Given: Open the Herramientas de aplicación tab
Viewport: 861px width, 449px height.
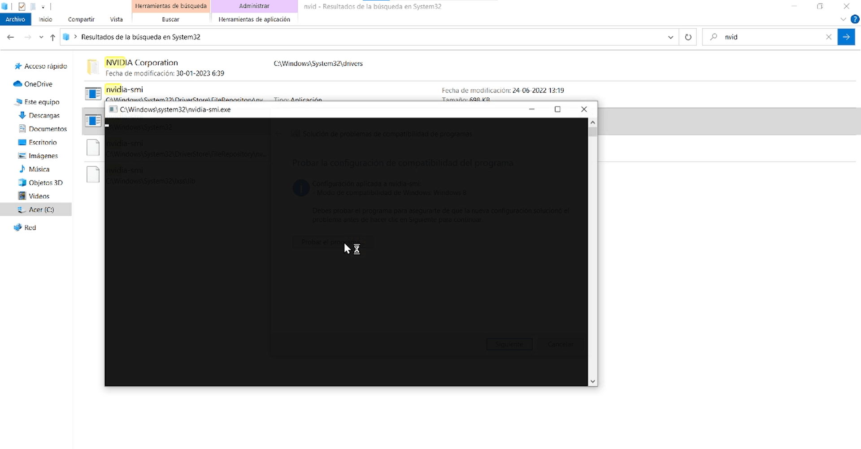Looking at the screenshot, I should click(x=254, y=19).
